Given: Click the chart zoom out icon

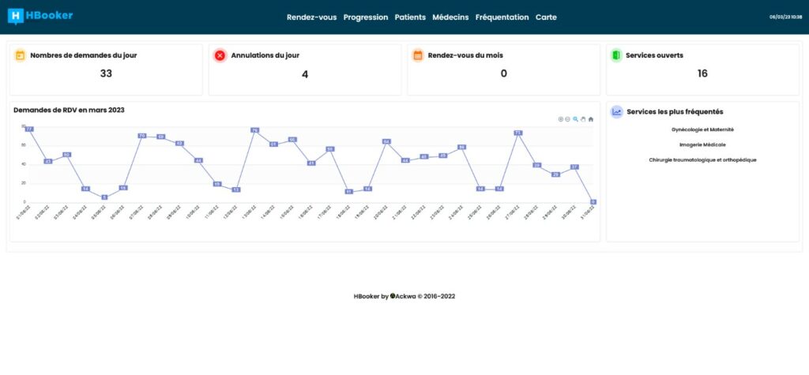Looking at the screenshot, I should (567, 119).
